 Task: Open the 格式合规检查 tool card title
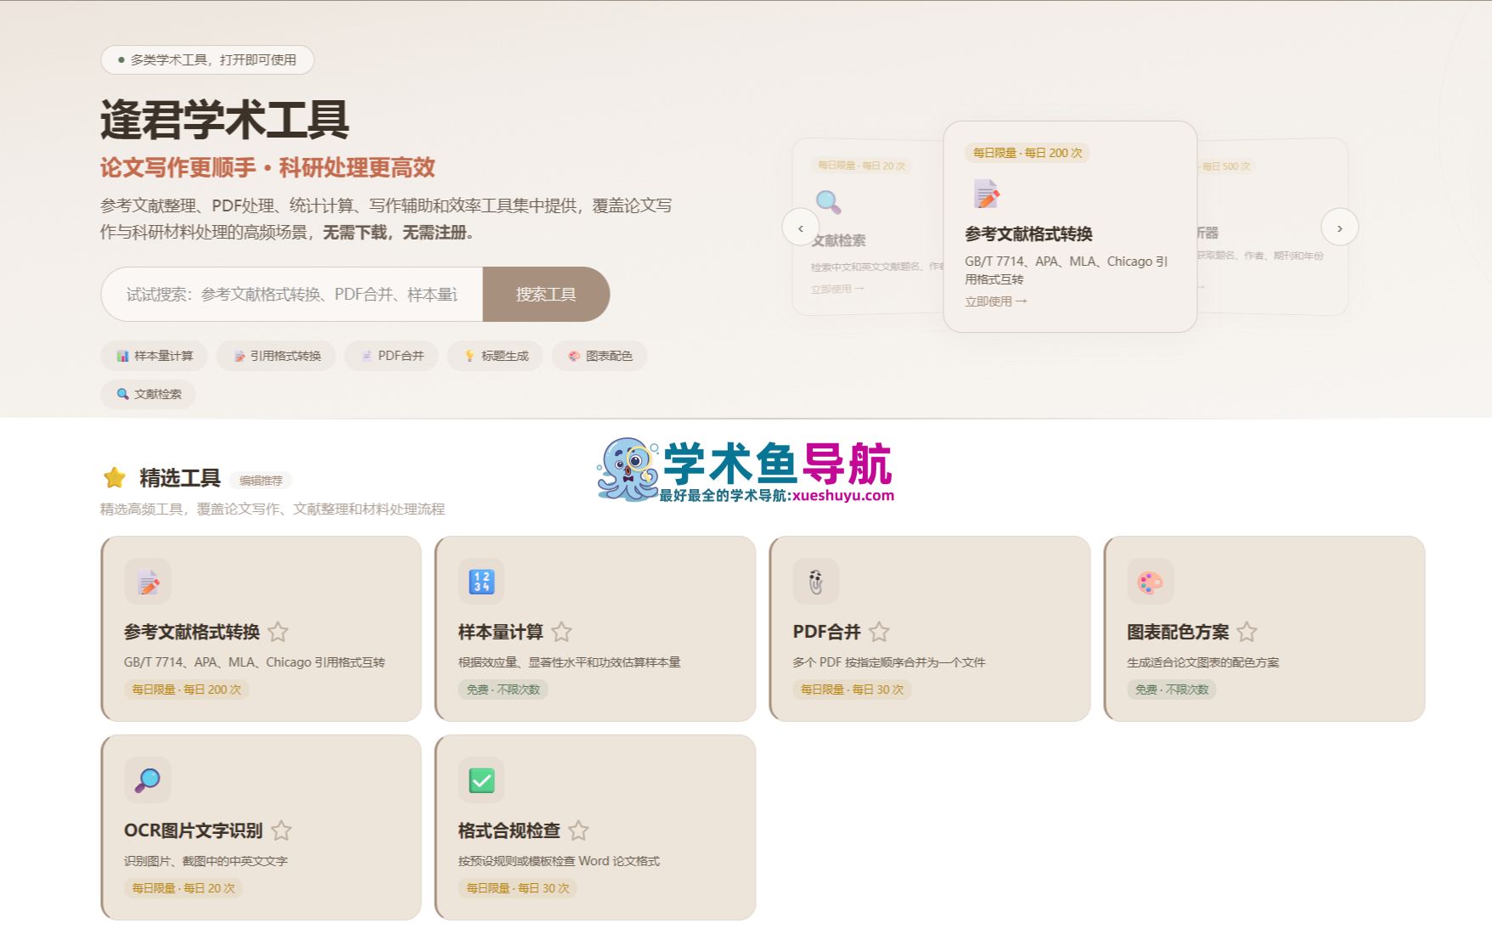click(x=510, y=830)
